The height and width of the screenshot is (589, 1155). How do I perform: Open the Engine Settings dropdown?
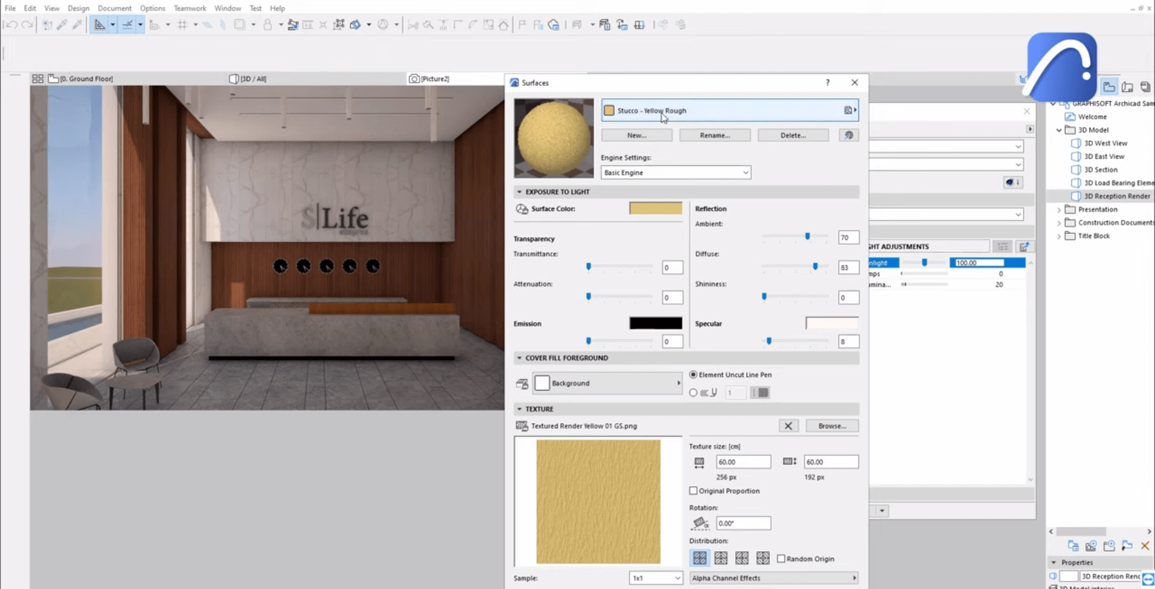(x=676, y=173)
